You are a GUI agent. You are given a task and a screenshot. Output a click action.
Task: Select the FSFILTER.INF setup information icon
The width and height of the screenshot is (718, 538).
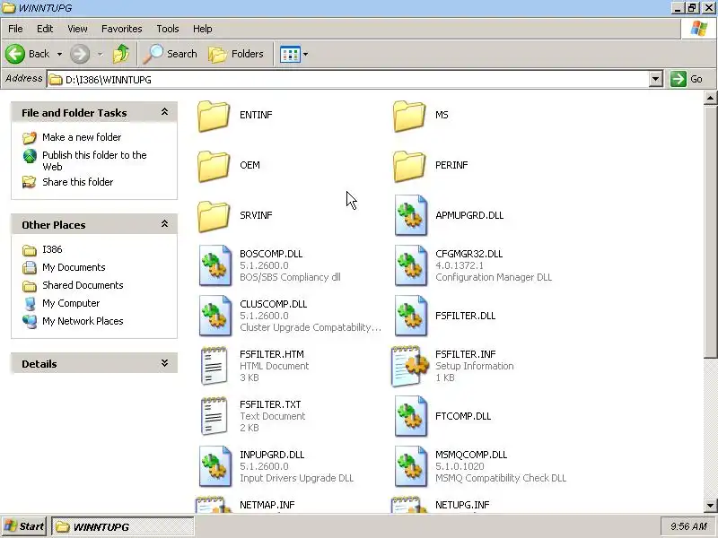[410, 366]
